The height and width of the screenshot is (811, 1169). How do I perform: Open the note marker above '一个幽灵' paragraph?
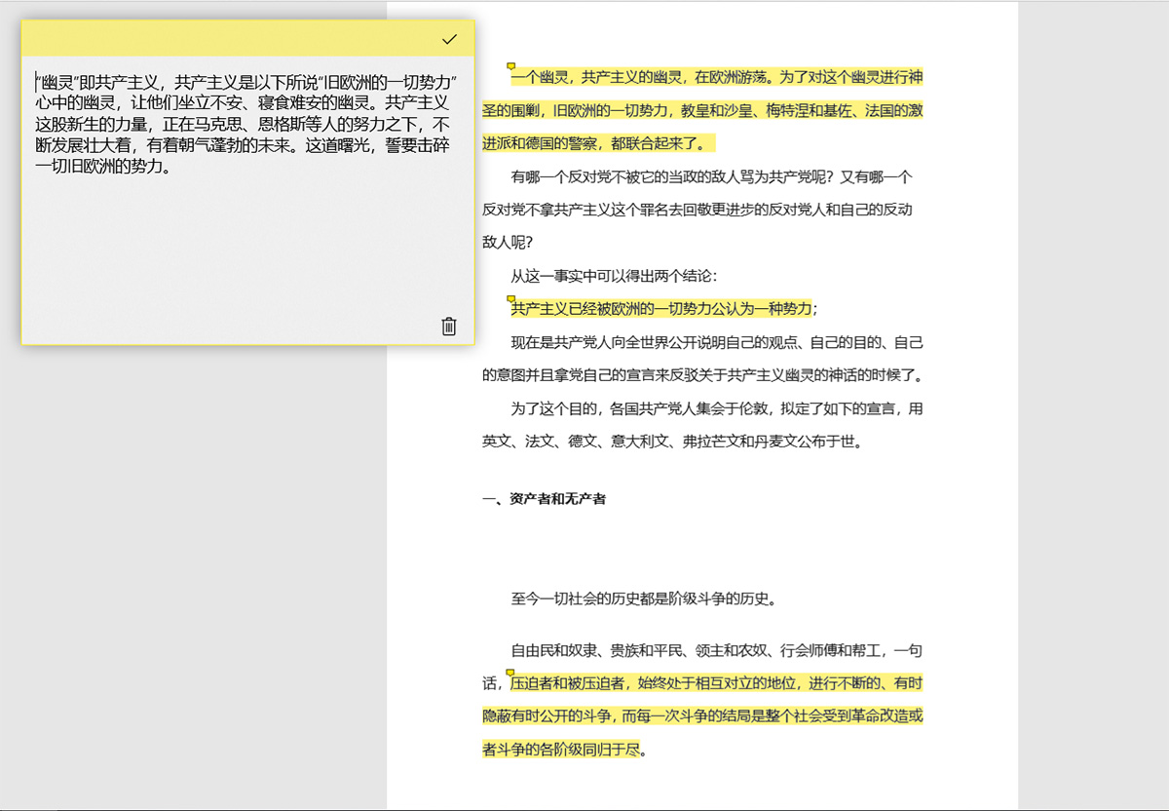(x=510, y=66)
